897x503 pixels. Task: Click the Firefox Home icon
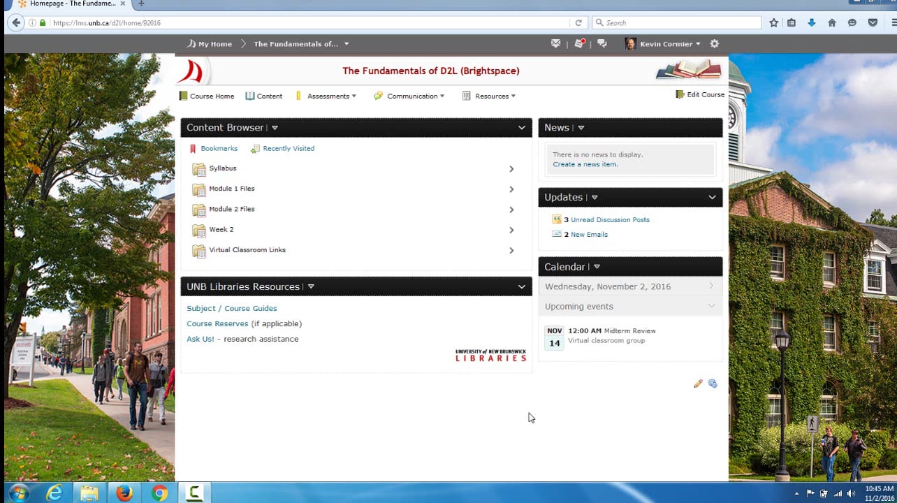point(832,23)
